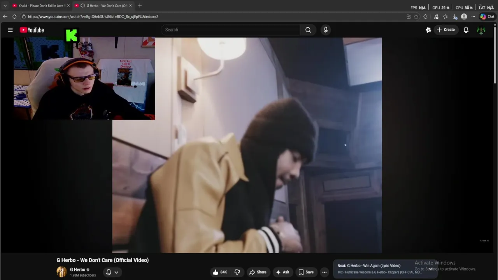498x280 pixels.
Task: Open the favorites list icon
Action: (x=445, y=17)
